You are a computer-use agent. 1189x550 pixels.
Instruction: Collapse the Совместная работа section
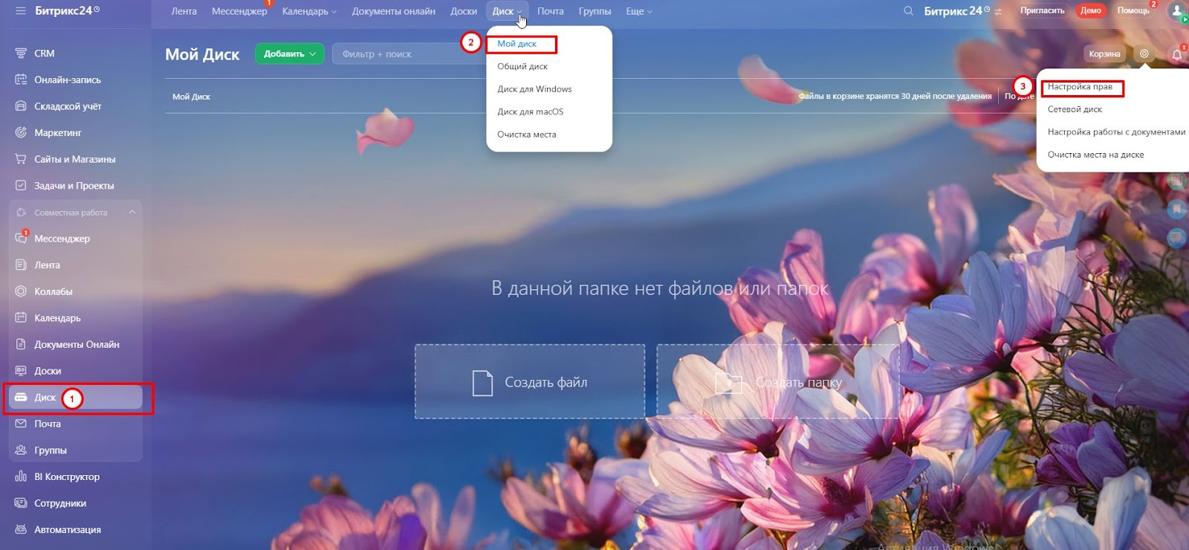pyautogui.click(x=132, y=213)
